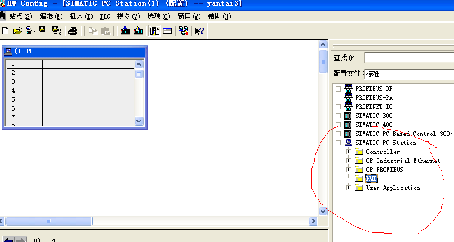Select the HMI tree item label
The image size is (454, 242).
[371, 179]
